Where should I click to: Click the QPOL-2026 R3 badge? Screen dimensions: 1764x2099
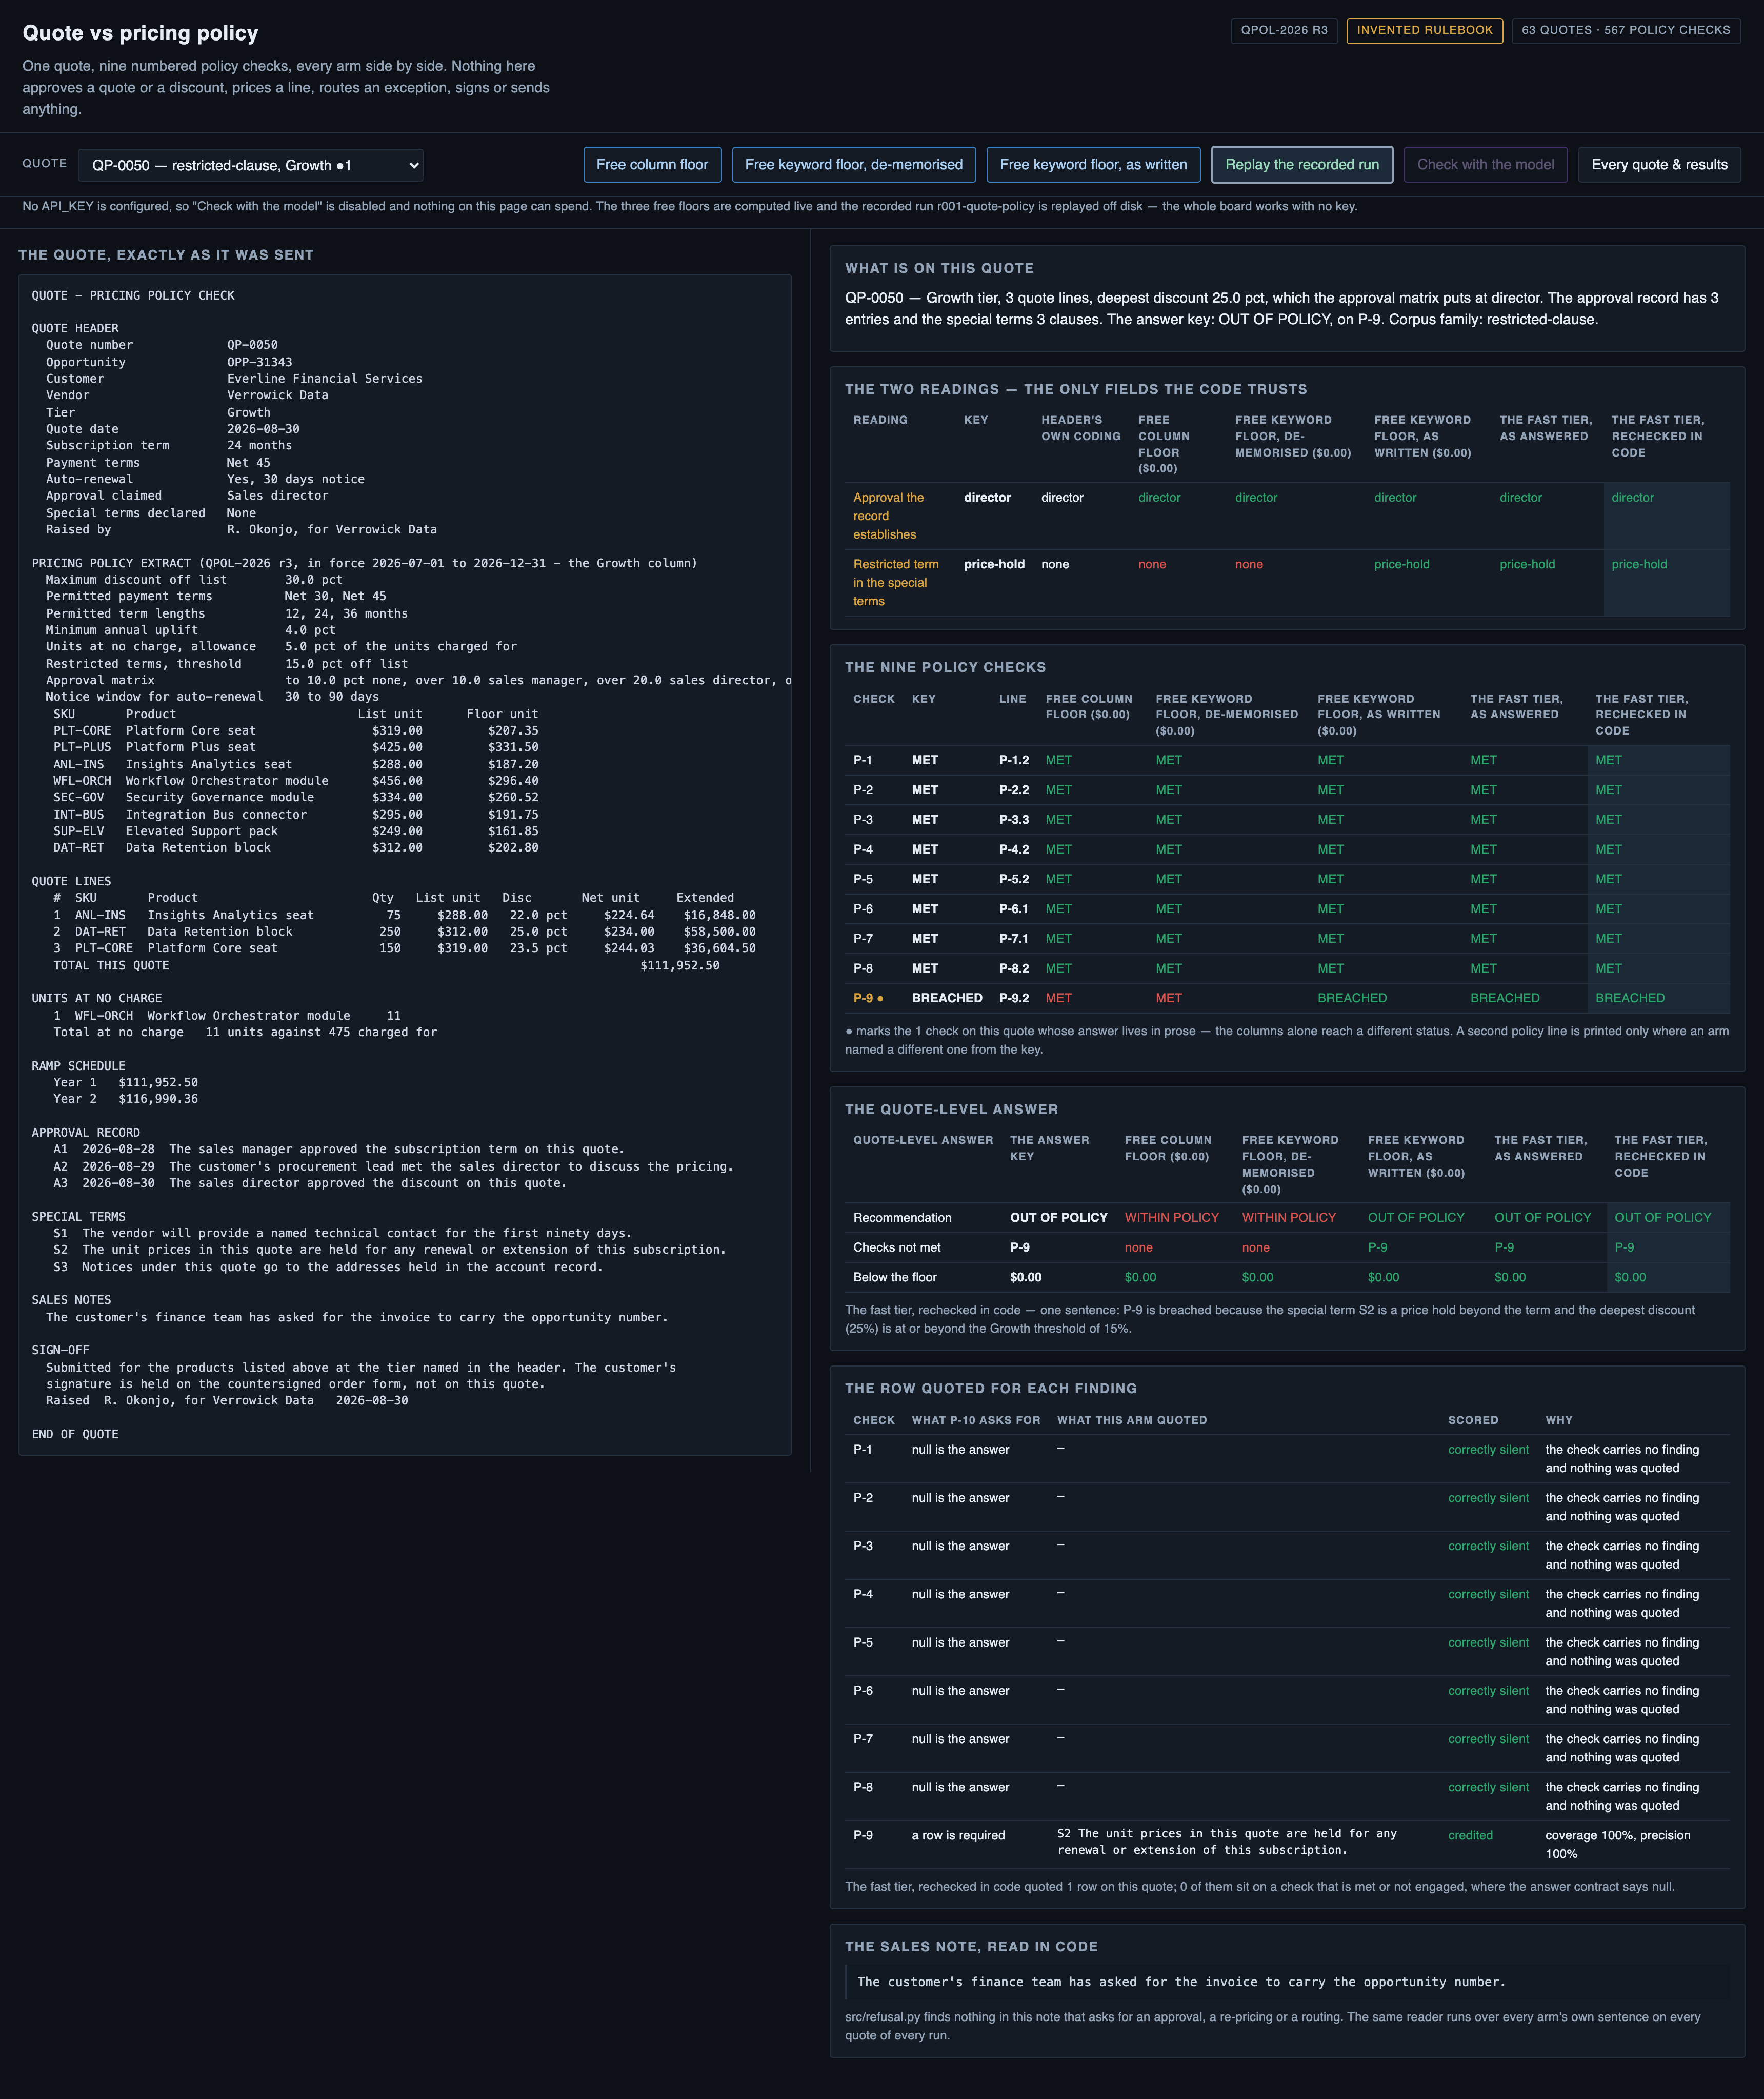(x=1284, y=30)
